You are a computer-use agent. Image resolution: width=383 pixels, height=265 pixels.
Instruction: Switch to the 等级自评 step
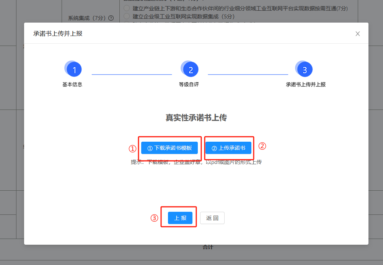pyautogui.click(x=189, y=74)
